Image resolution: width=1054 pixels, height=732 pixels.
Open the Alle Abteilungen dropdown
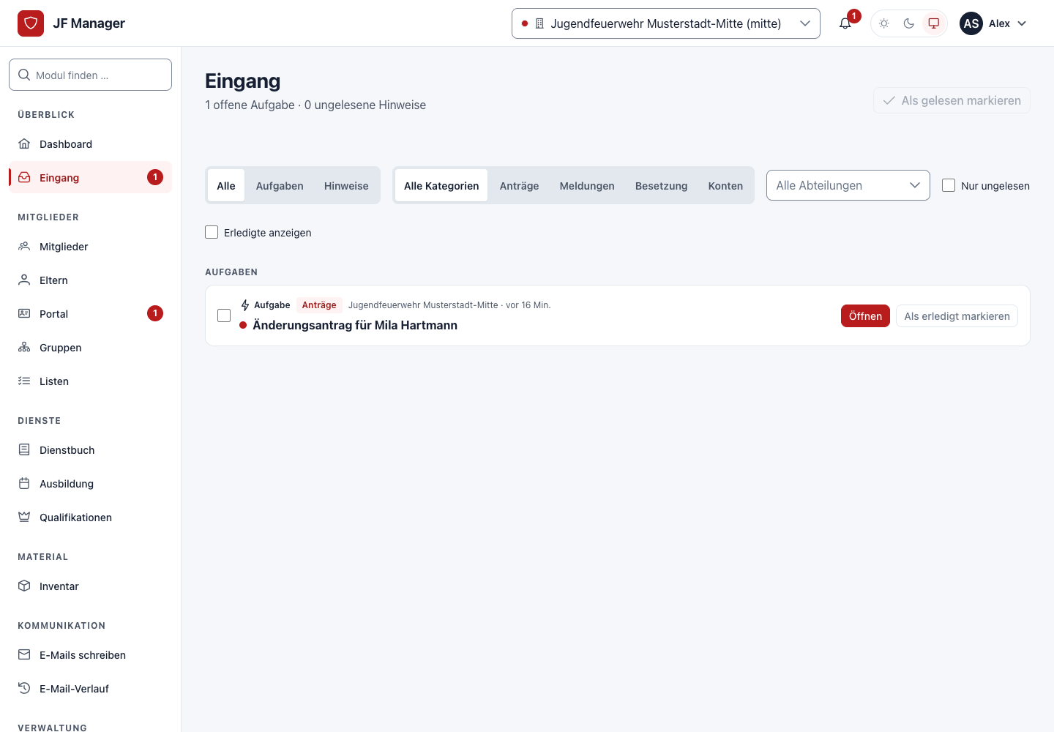[848, 185]
